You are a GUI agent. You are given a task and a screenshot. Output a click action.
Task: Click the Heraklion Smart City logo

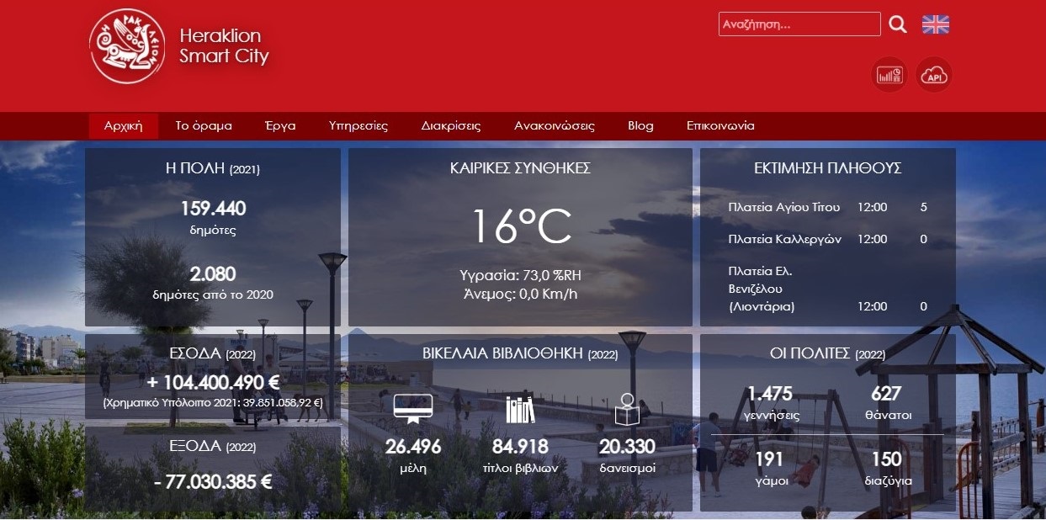[128, 47]
